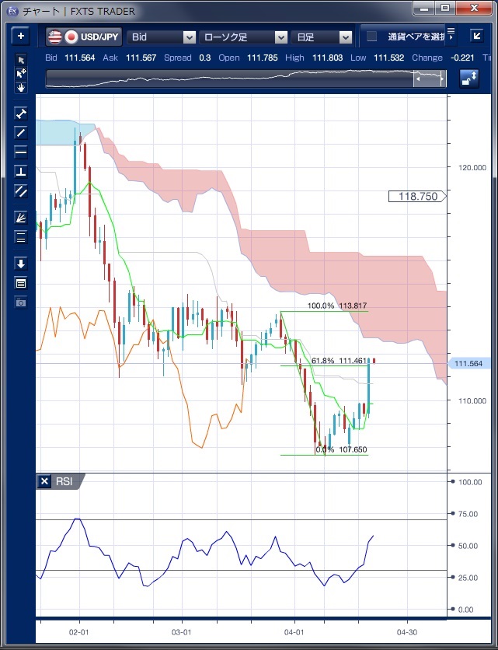Screen dimensions: 498x650
Task: Open the 日足 timeframe dropdown
Action: pos(322,37)
